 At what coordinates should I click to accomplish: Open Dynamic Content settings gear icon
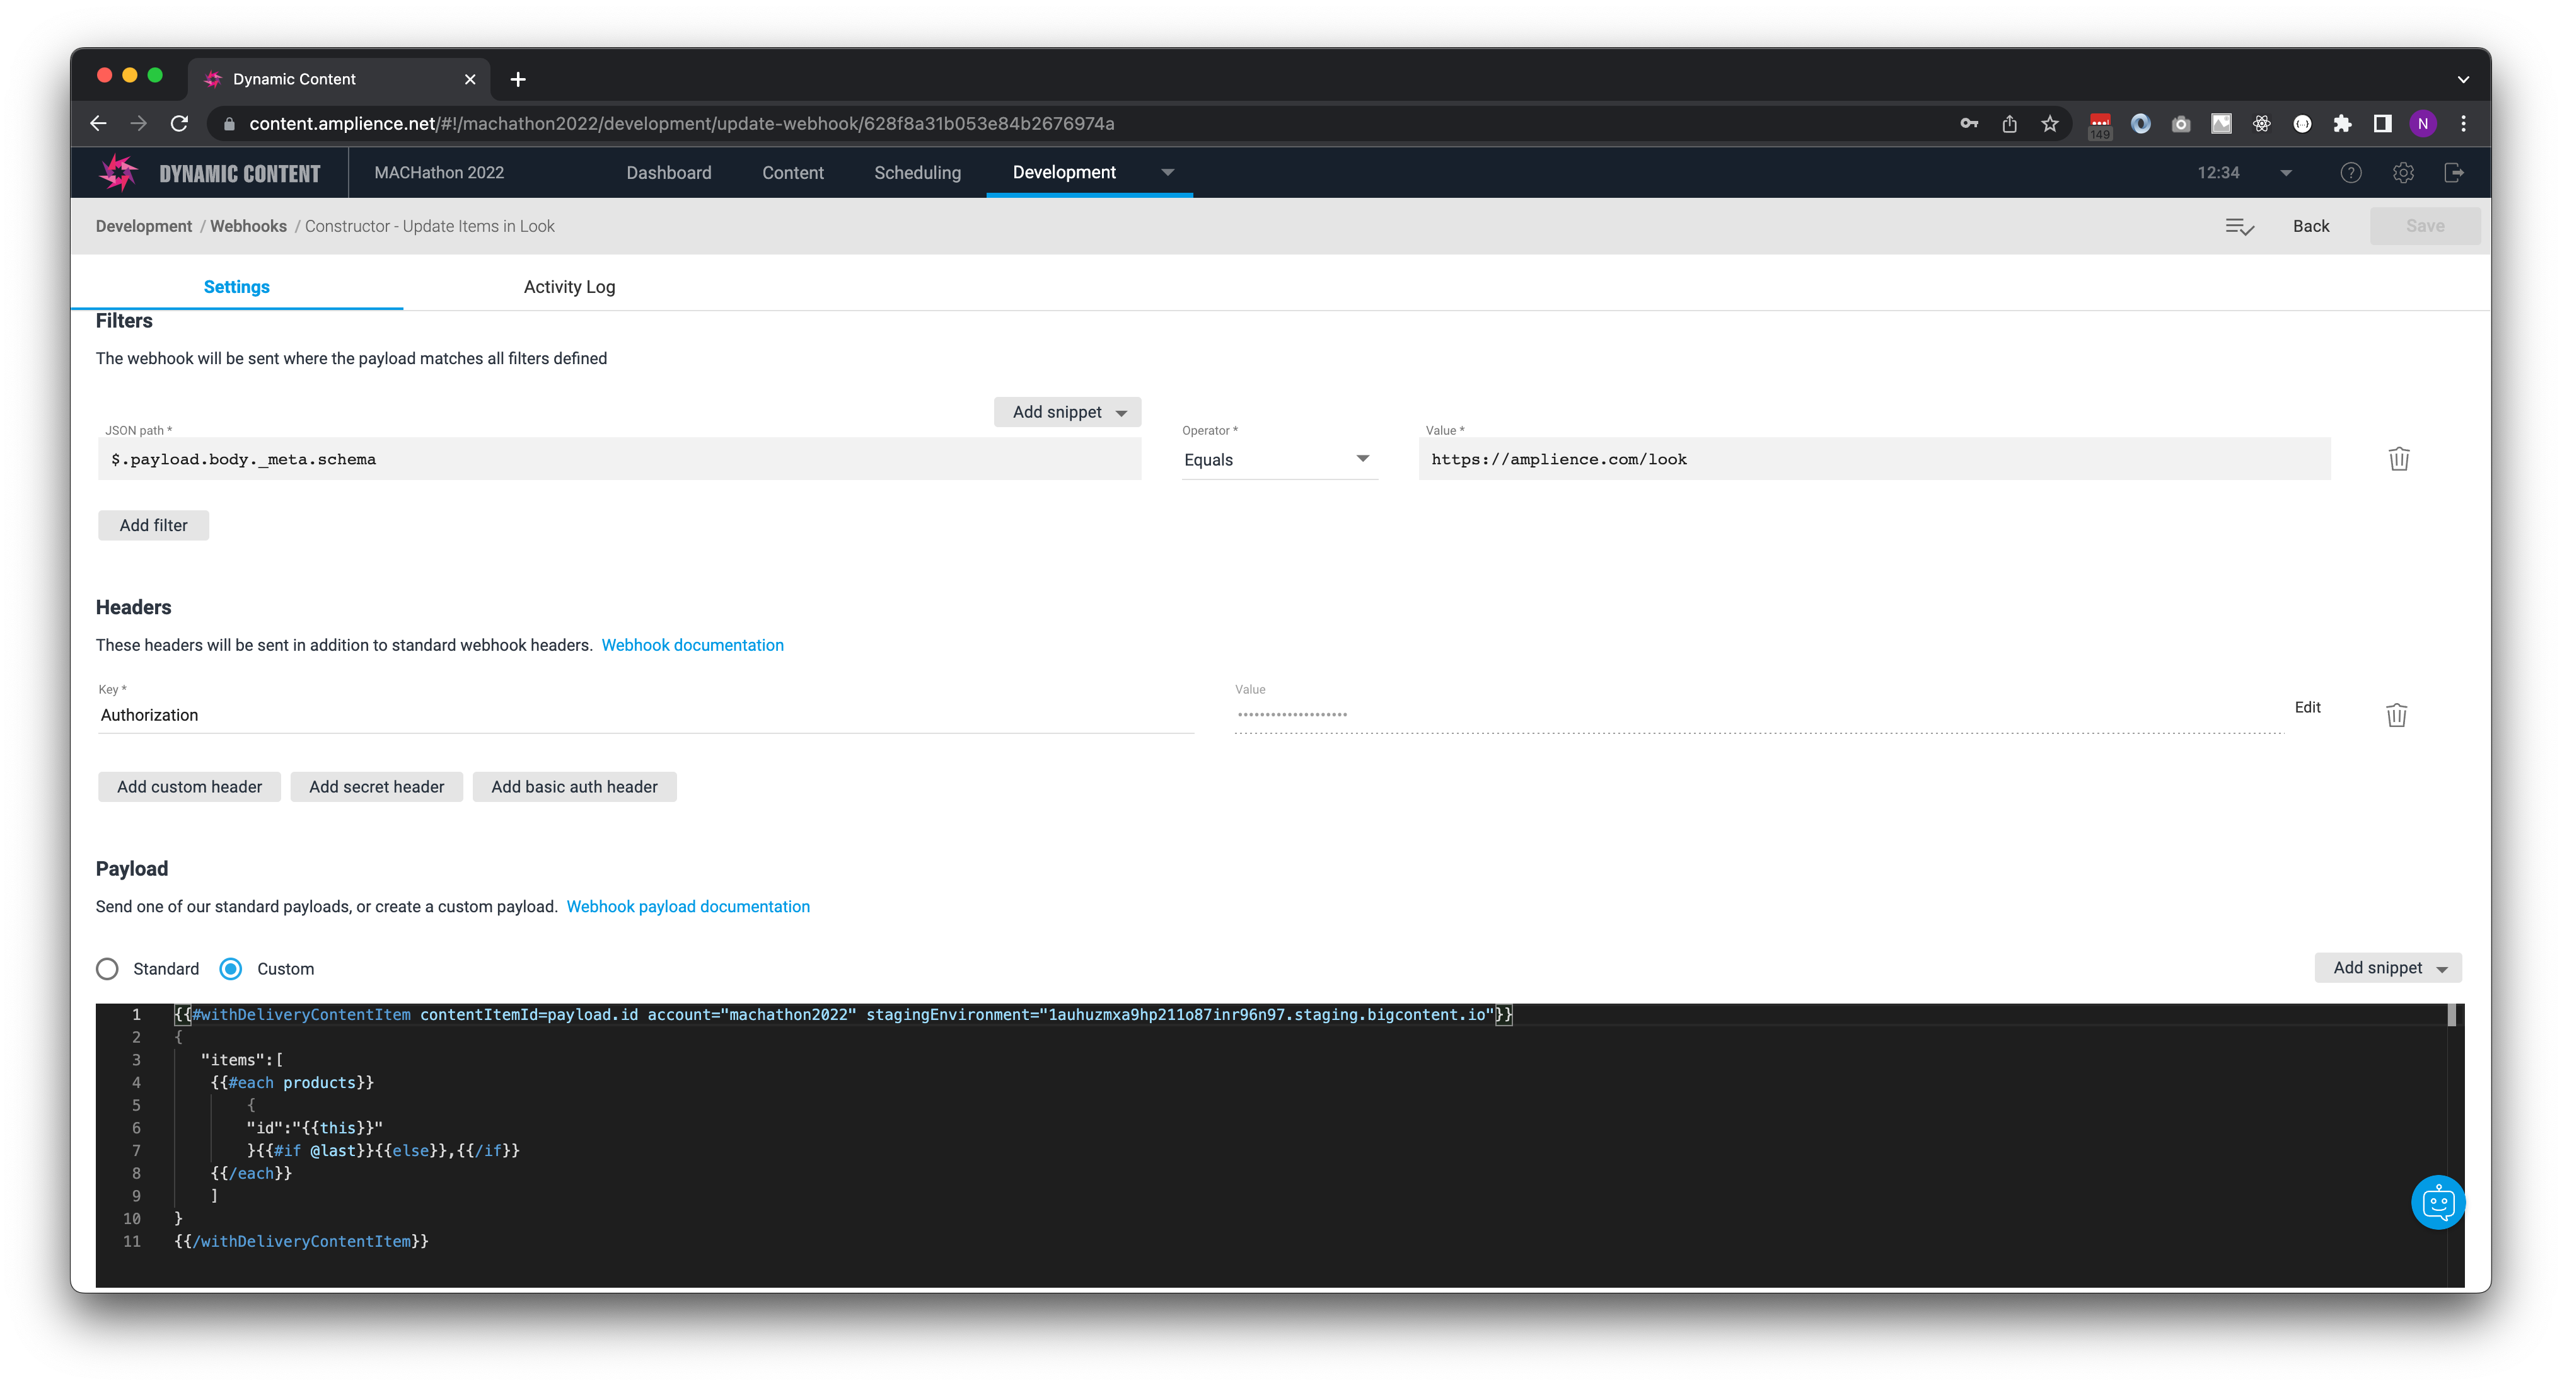pyautogui.click(x=2404, y=172)
